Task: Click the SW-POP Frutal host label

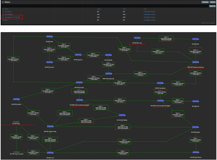Action: (50, 158)
